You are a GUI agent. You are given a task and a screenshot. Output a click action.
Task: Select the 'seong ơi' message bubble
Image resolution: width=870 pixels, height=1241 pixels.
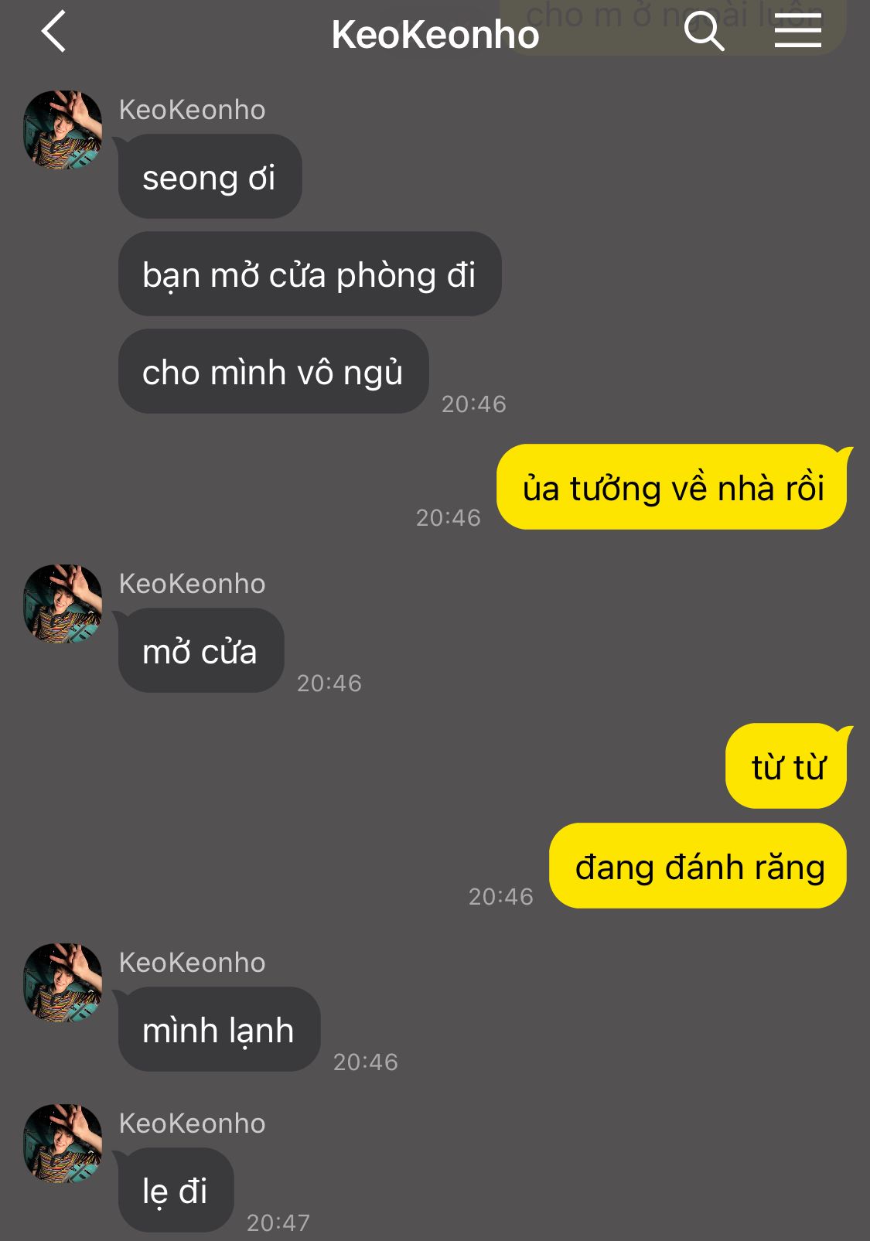[210, 177]
